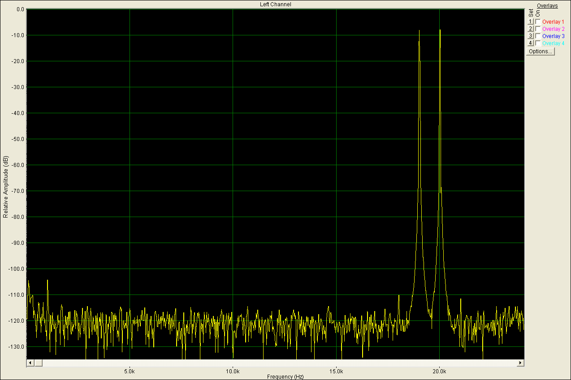Enable the Overlay 2 checkbox
The image size is (571, 380).
coord(538,29)
